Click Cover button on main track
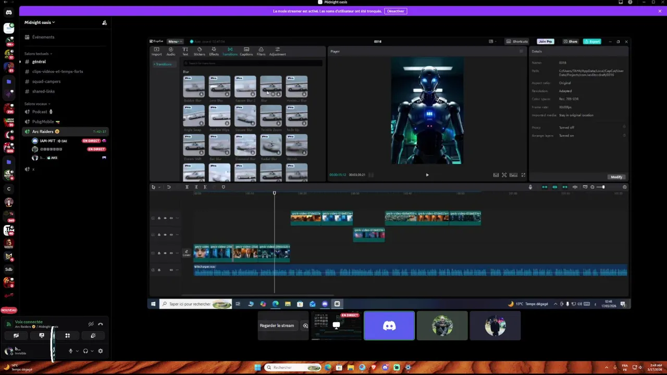 (x=187, y=253)
